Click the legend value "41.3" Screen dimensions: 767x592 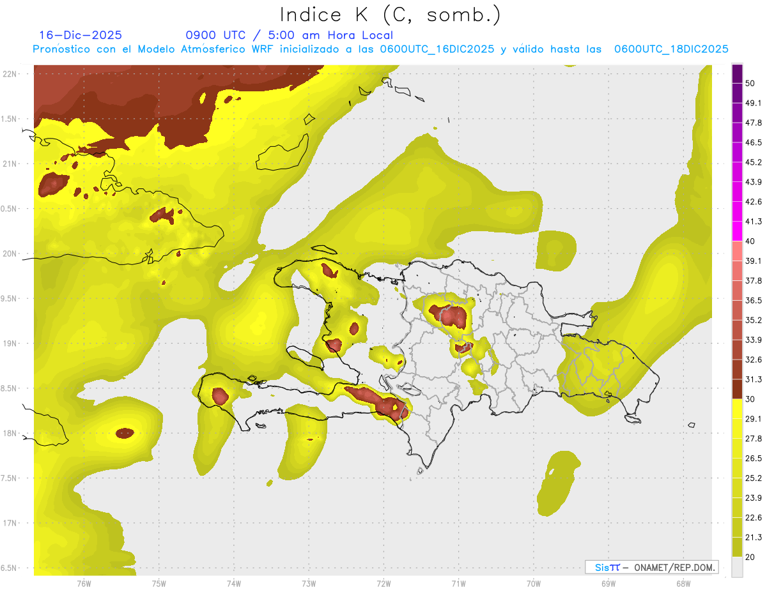[x=754, y=222]
